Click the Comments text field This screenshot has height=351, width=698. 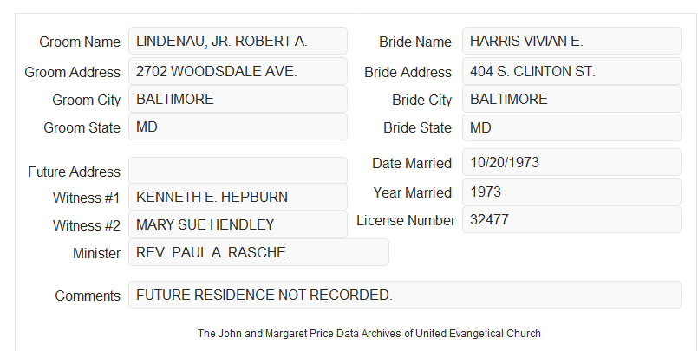[405, 295]
